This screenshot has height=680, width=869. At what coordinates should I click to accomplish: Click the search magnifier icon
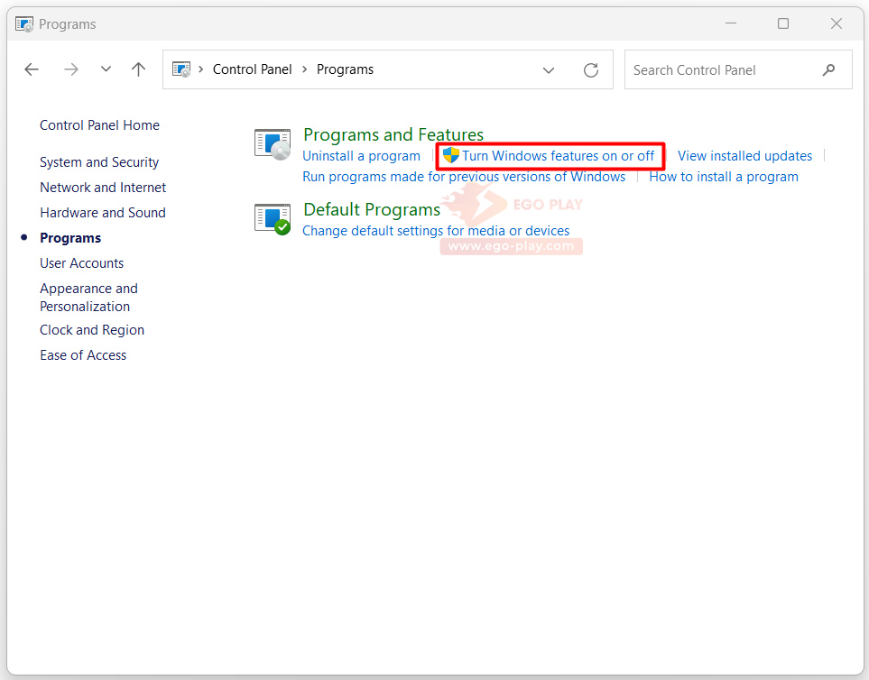[x=828, y=69]
